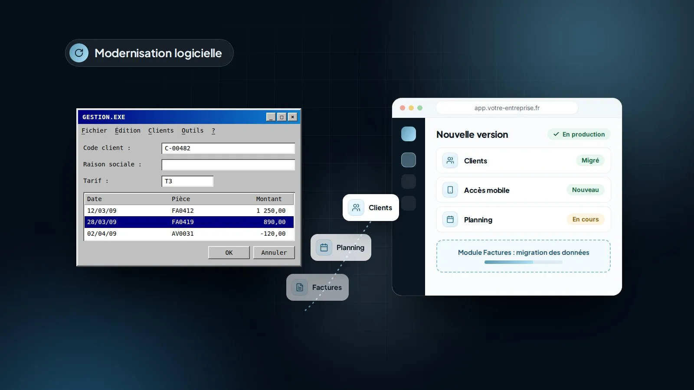Select the light blue top sidebar square
The height and width of the screenshot is (390, 694).
(x=409, y=134)
